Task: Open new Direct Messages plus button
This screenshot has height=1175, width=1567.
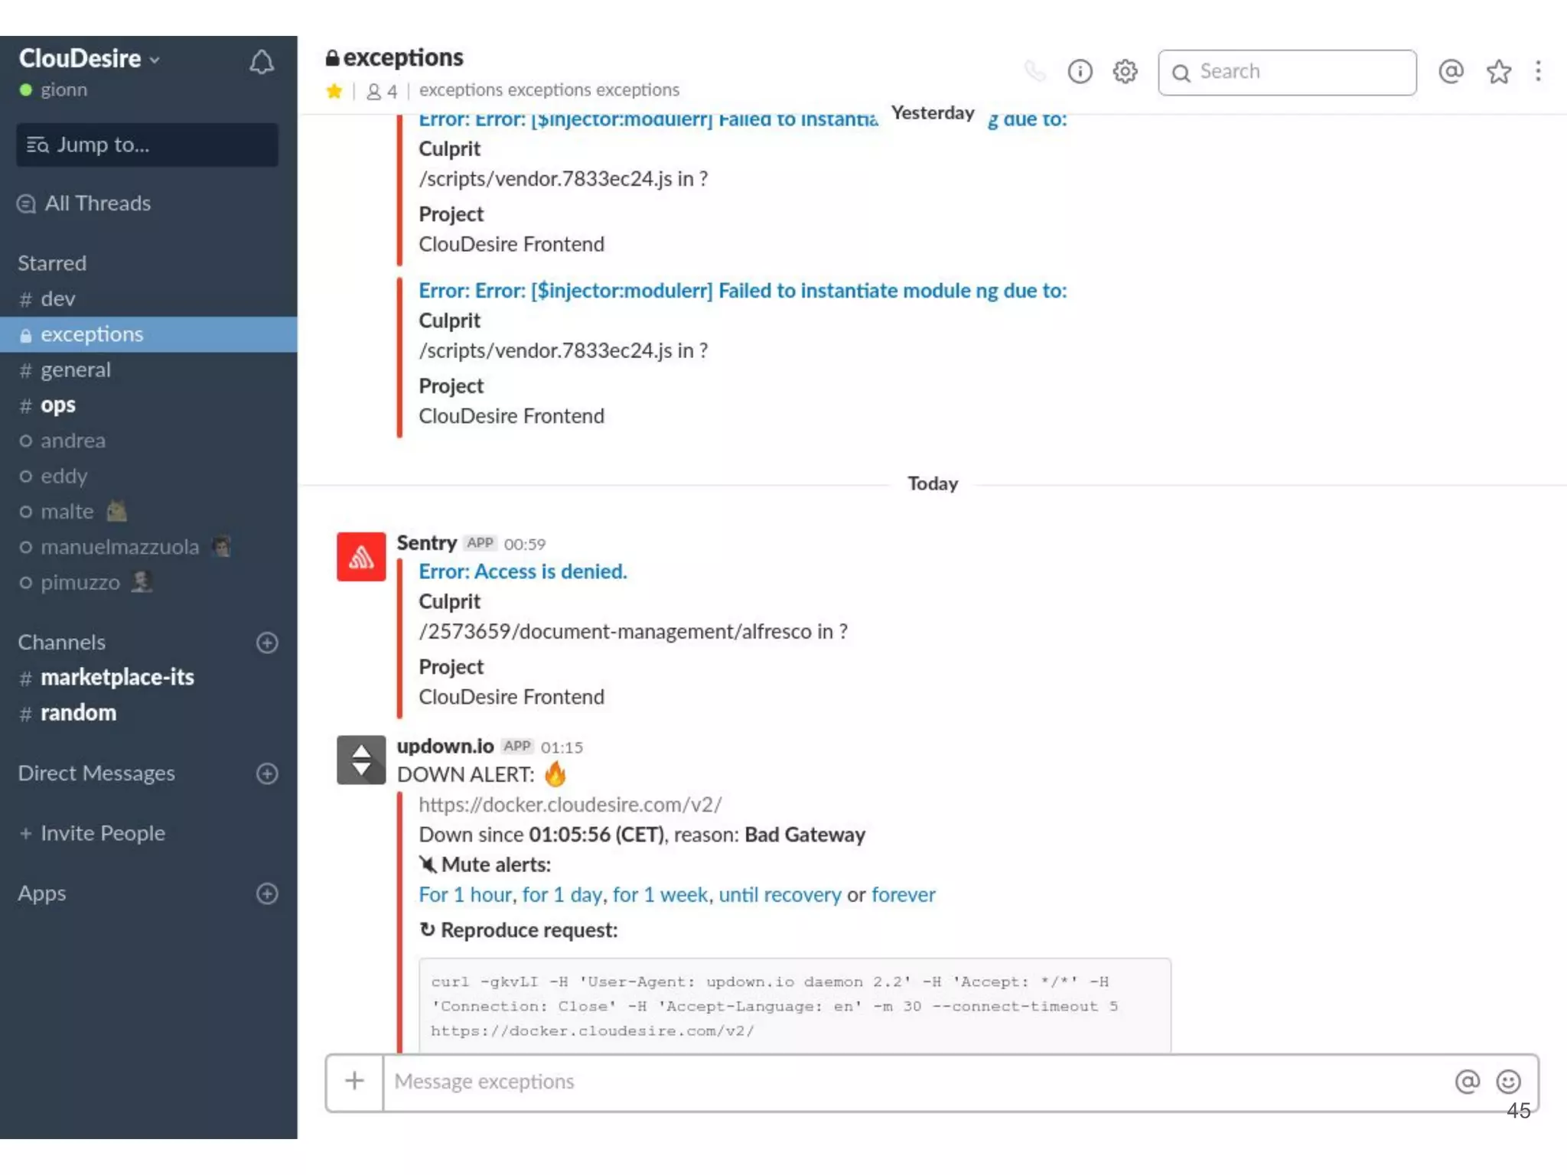Action: 267,773
